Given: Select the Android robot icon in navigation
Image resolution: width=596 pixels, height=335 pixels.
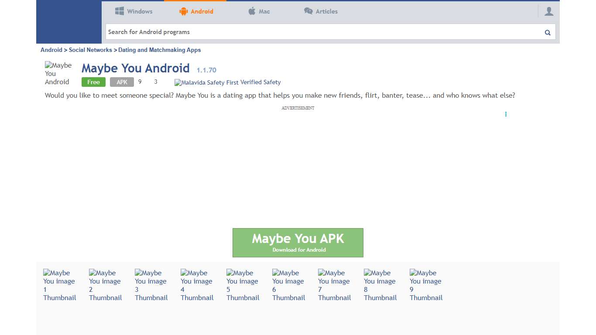Looking at the screenshot, I should tap(183, 11).
